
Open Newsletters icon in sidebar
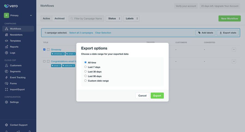pyautogui.click(x=7, y=35)
